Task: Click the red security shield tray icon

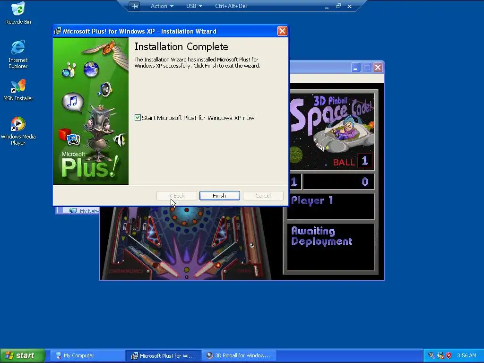Action: tap(449, 355)
